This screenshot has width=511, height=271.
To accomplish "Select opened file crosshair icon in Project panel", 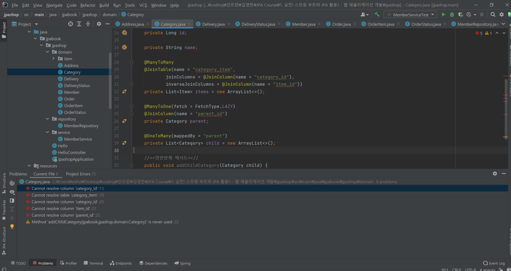I will point(71,24).
